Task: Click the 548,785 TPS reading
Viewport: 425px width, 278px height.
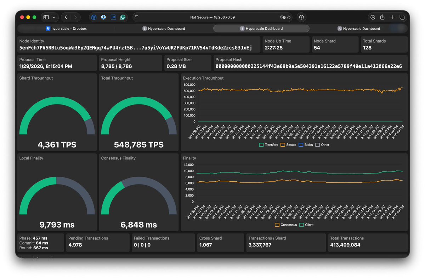Action: 139,144
